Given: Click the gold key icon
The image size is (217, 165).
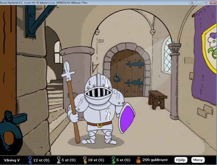Looking at the screenshot, I should (85, 160).
